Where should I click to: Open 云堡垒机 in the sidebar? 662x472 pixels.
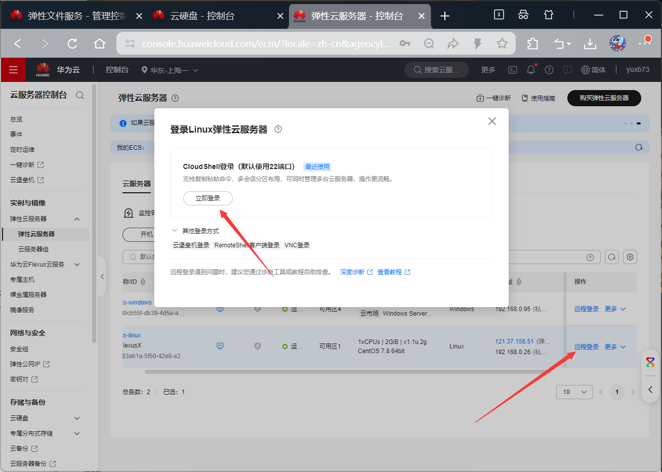(x=27, y=180)
